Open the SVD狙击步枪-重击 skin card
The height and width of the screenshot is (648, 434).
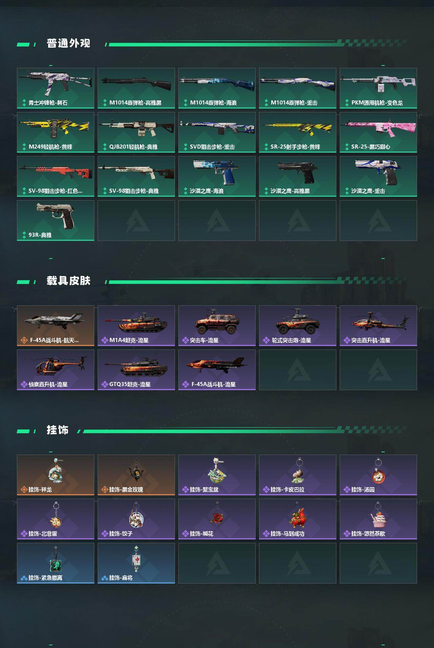pyautogui.click(x=217, y=132)
